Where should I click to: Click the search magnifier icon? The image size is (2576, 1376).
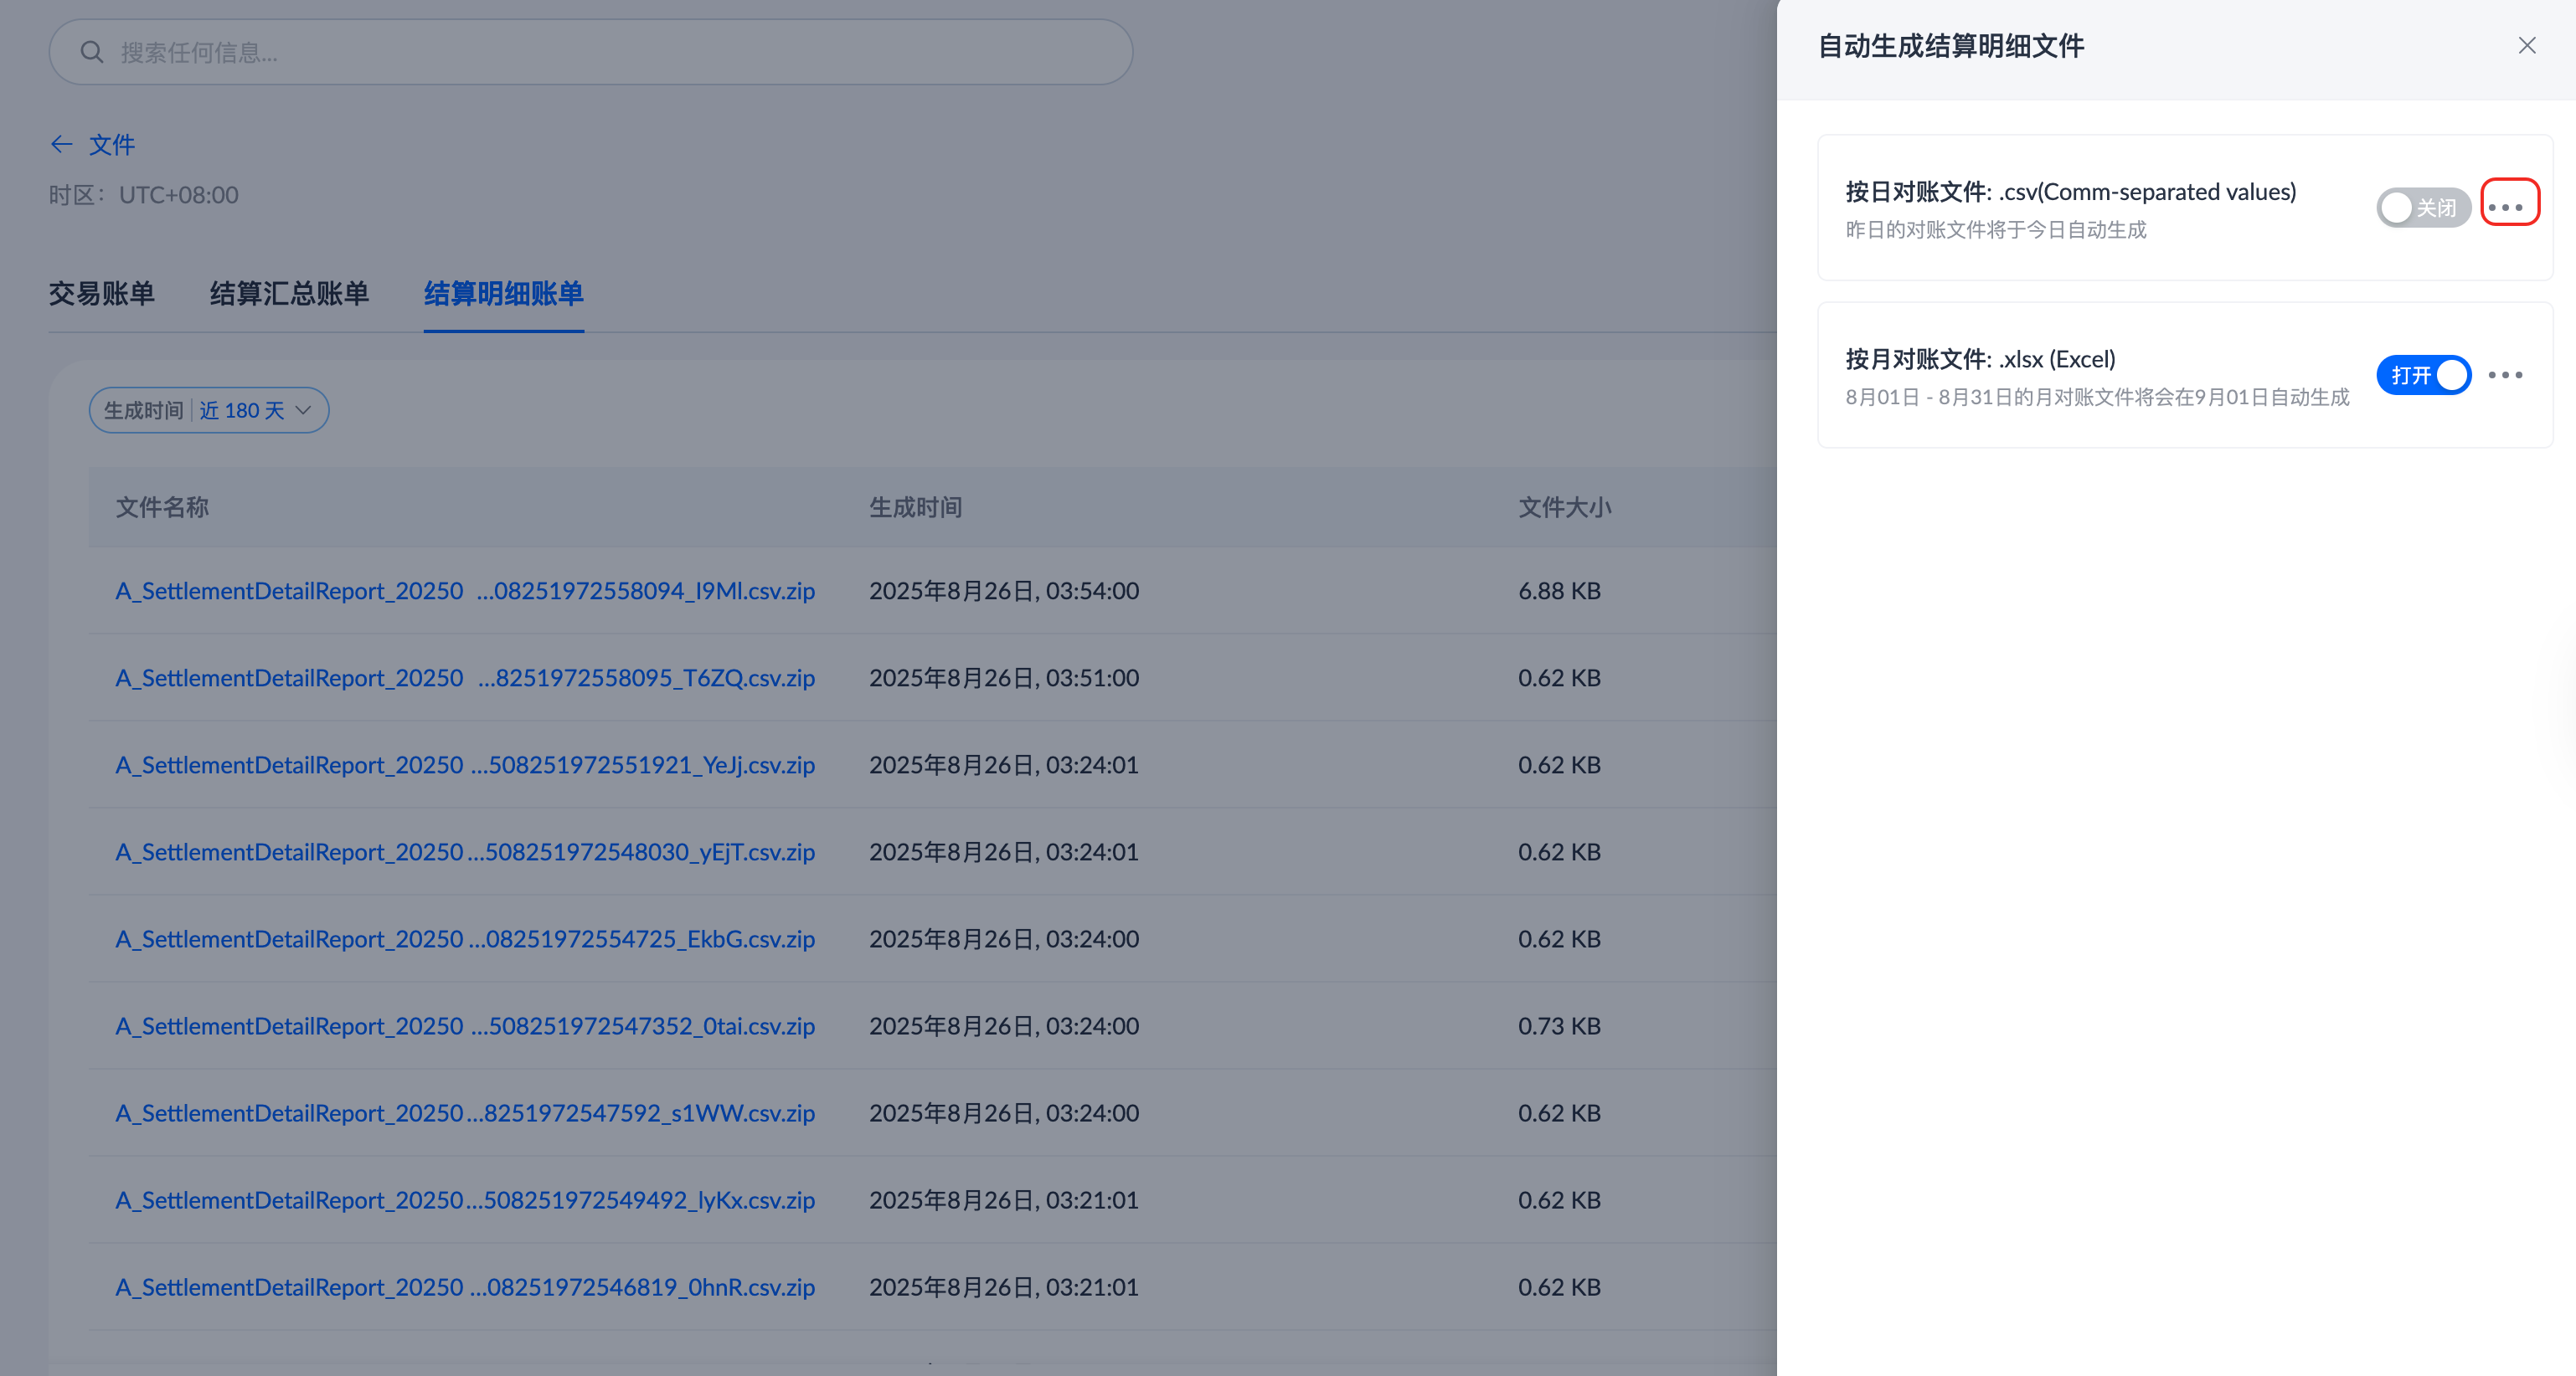pyautogui.click(x=92, y=52)
